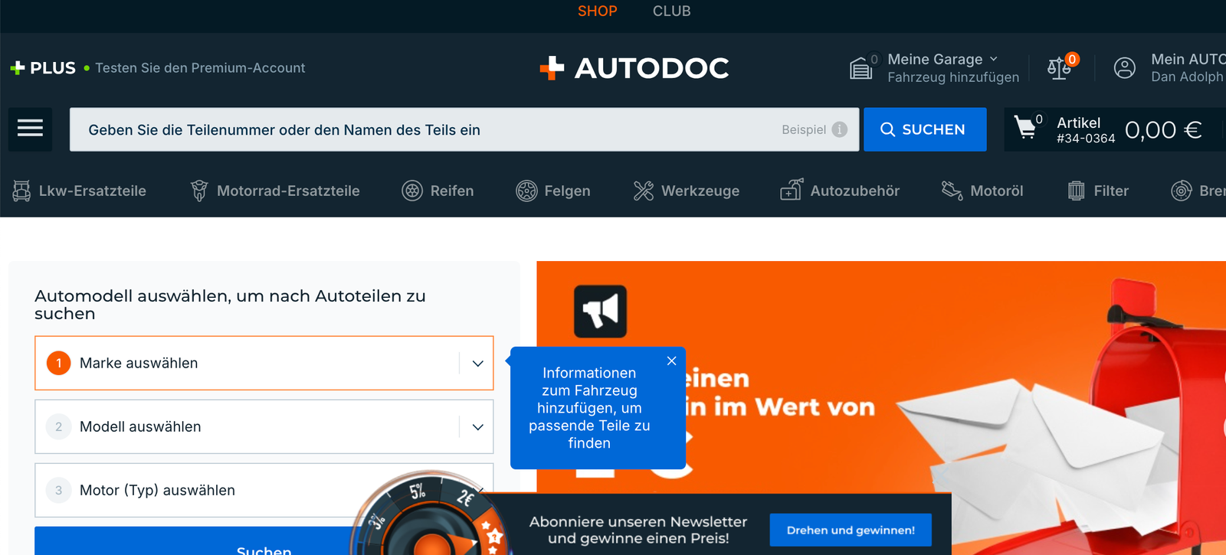
Task: Click the AUTODOC logo
Action: [634, 68]
